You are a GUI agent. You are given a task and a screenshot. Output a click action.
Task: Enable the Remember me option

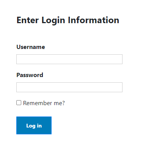(x=19, y=103)
